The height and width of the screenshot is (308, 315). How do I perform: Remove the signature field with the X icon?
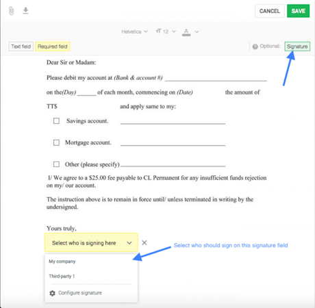pos(144,242)
